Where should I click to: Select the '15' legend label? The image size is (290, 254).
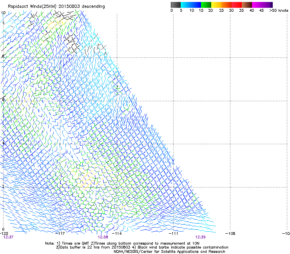pyautogui.click(x=201, y=11)
